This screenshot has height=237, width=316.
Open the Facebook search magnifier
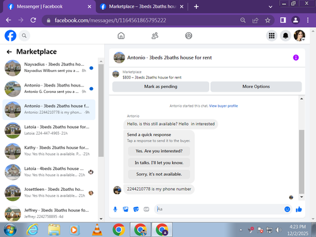click(24, 36)
